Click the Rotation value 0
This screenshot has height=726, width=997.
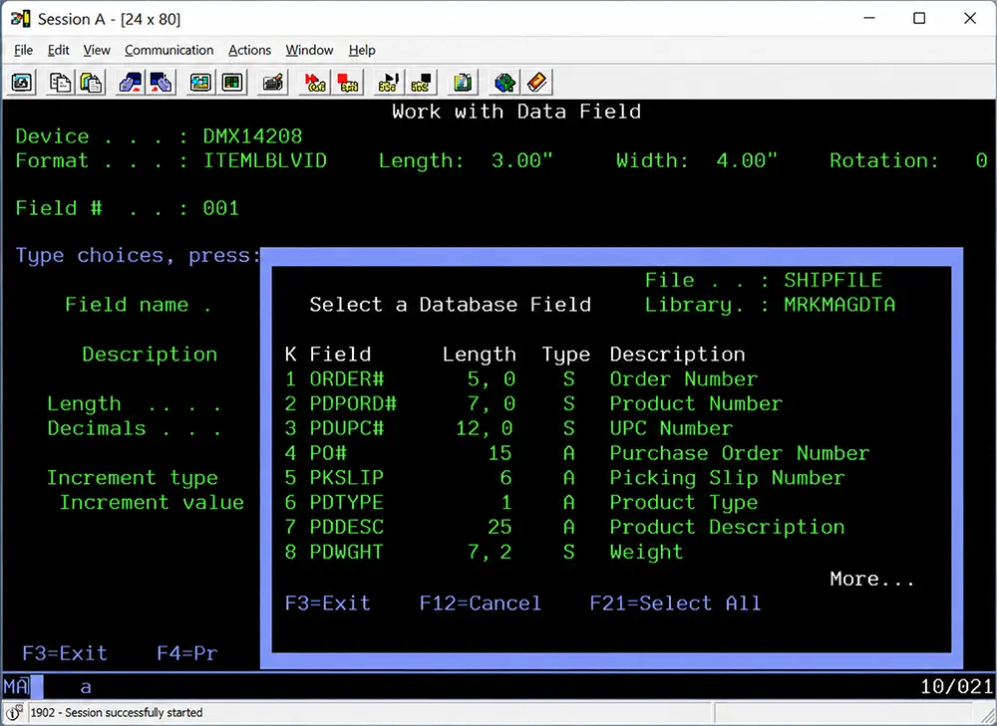coord(981,160)
